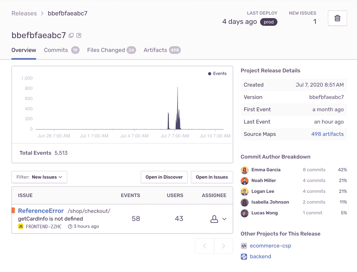This screenshot has width=357, height=272.
Task: Open the ReferenceError issue
Action: (41, 211)
